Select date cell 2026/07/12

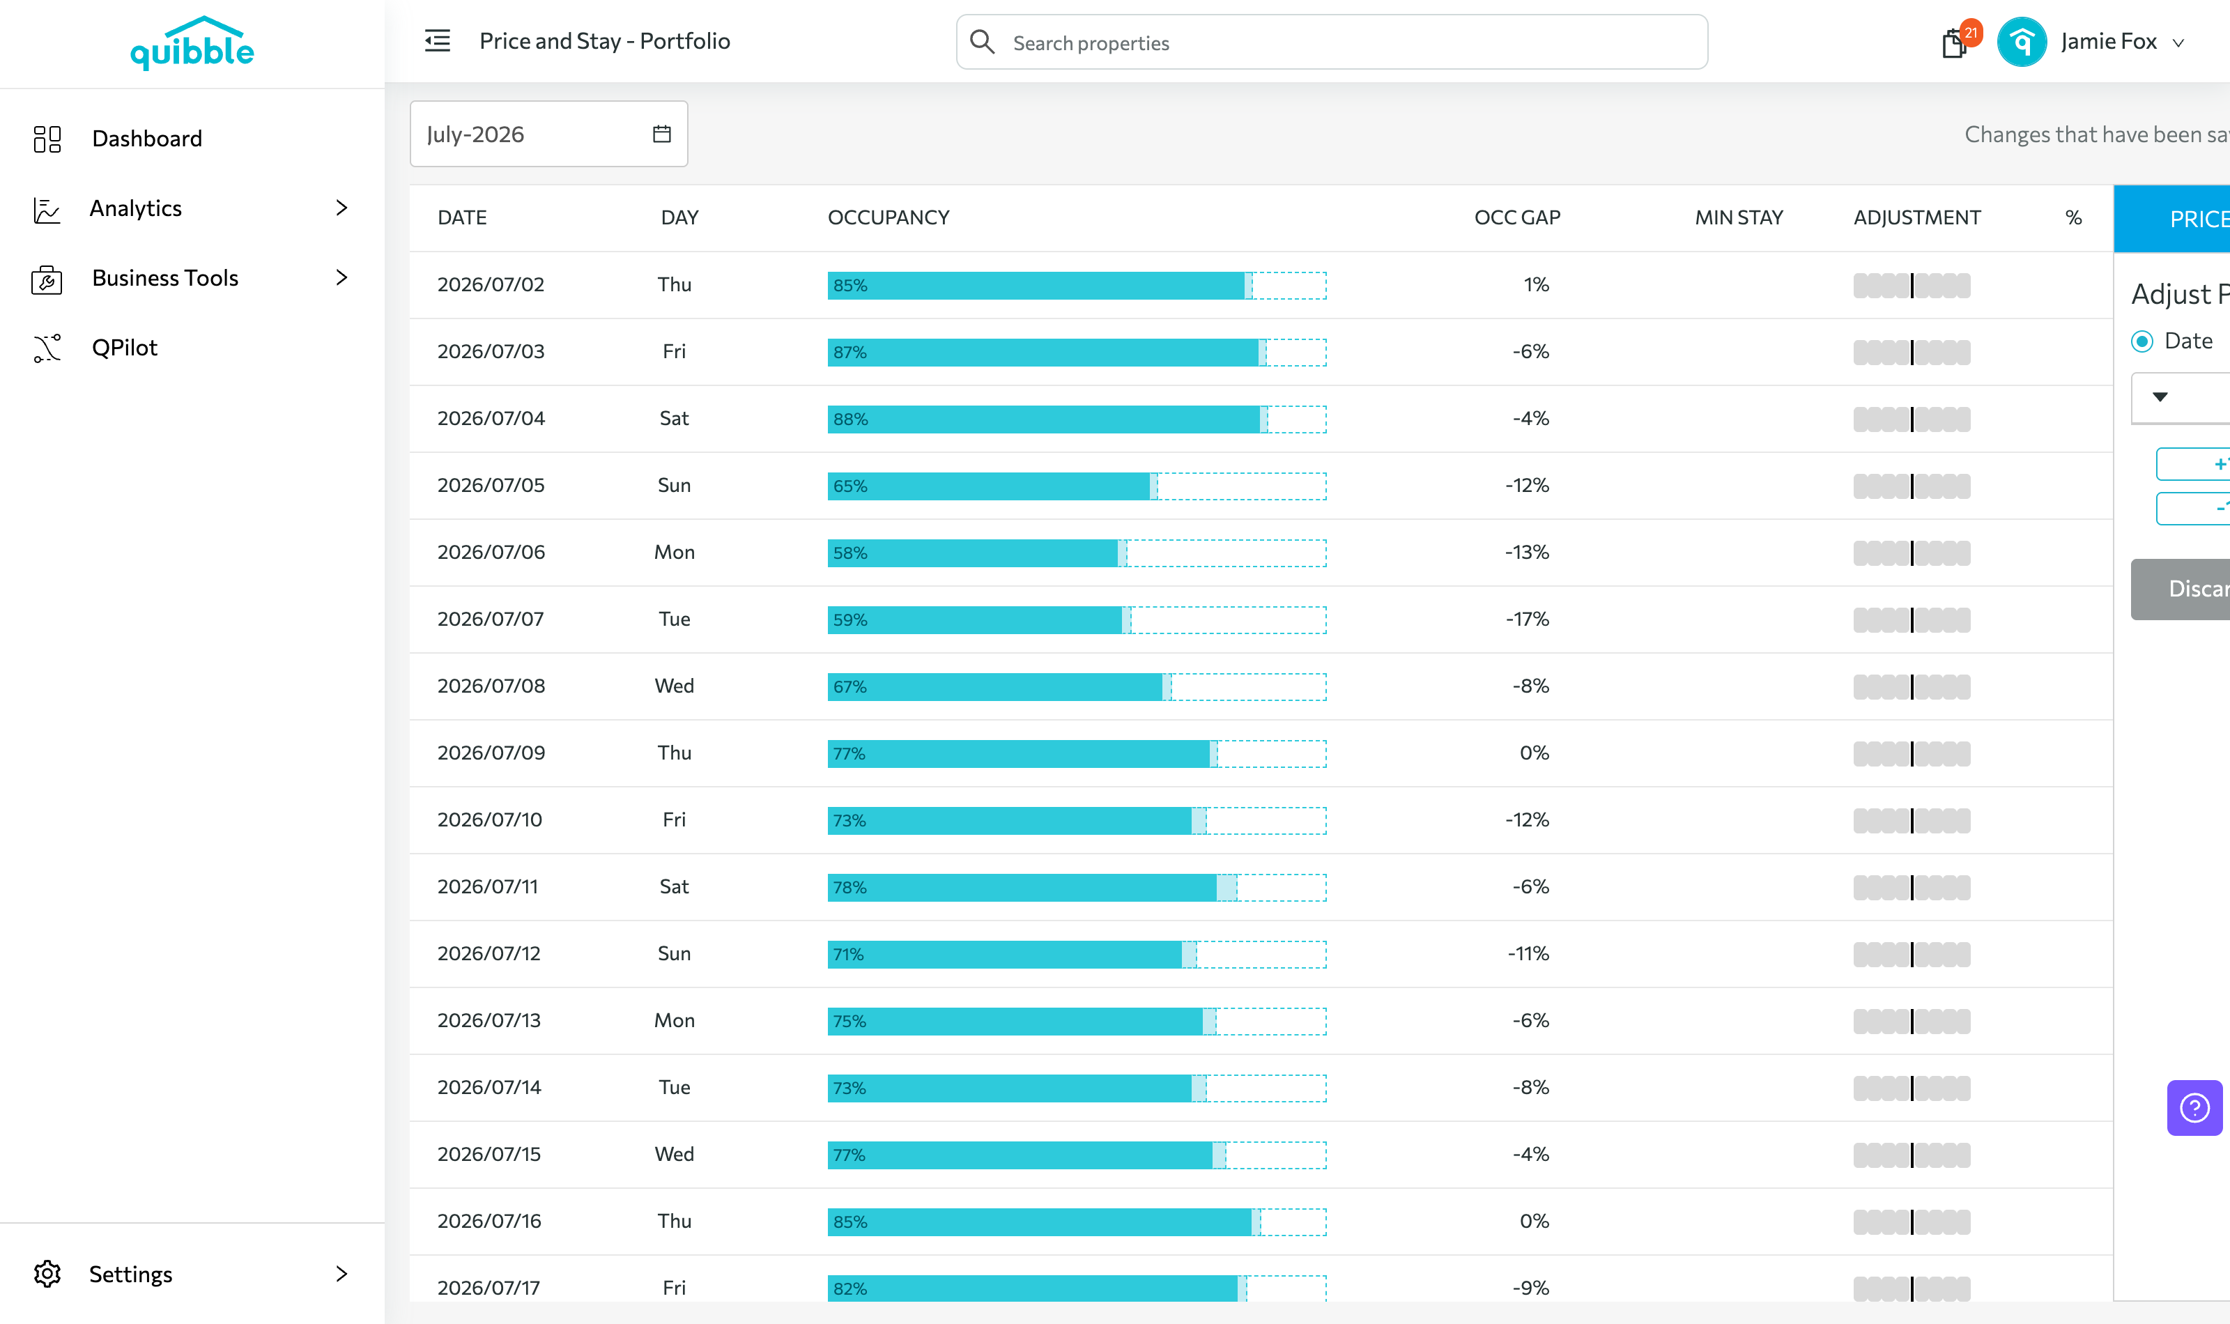point(489,954)
